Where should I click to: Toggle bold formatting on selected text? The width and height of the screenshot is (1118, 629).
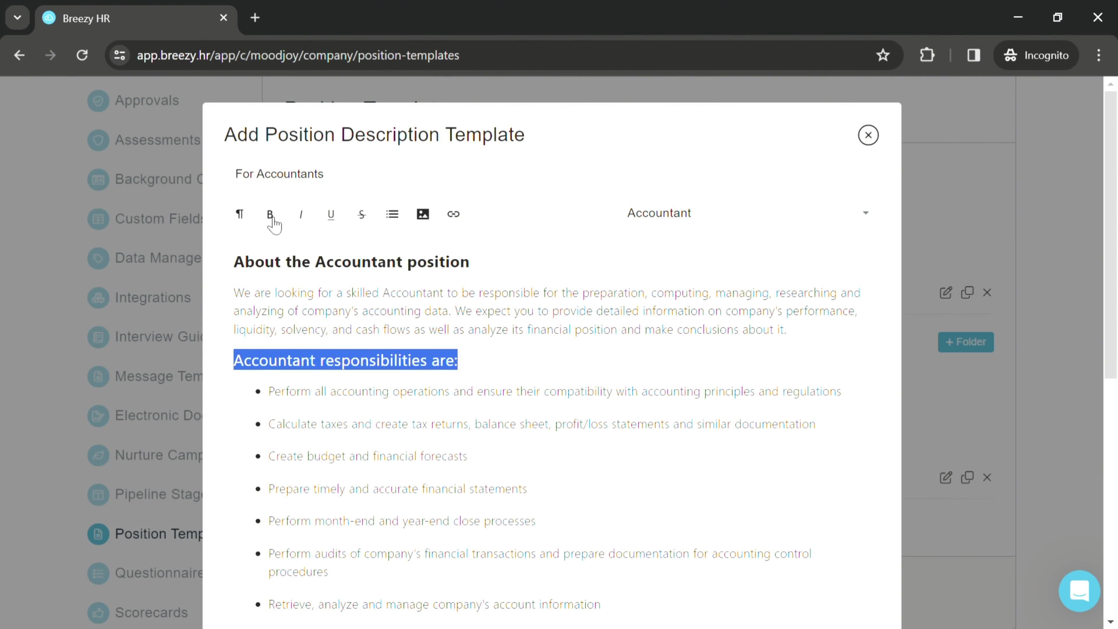(270, 213)
